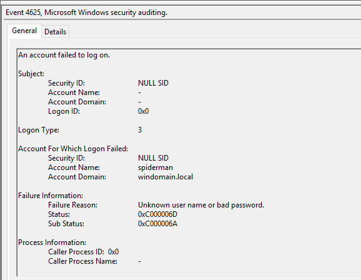
Task: Select the domain 'windomain.local'
Action: 166,177
